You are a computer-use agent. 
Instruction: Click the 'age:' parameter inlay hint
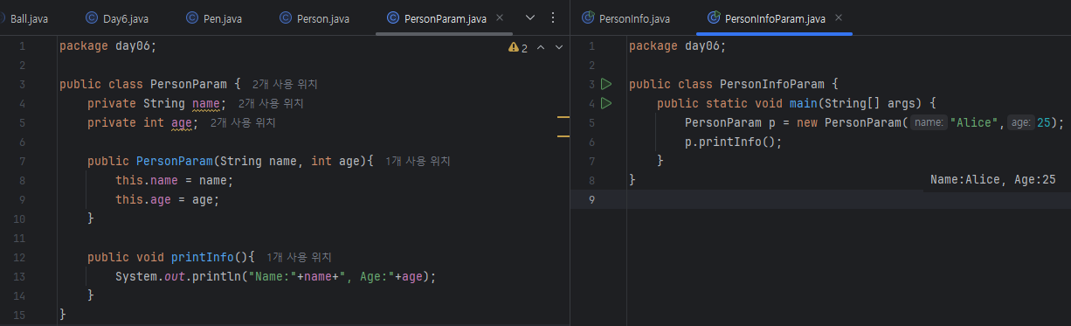tap(1020, 123)
